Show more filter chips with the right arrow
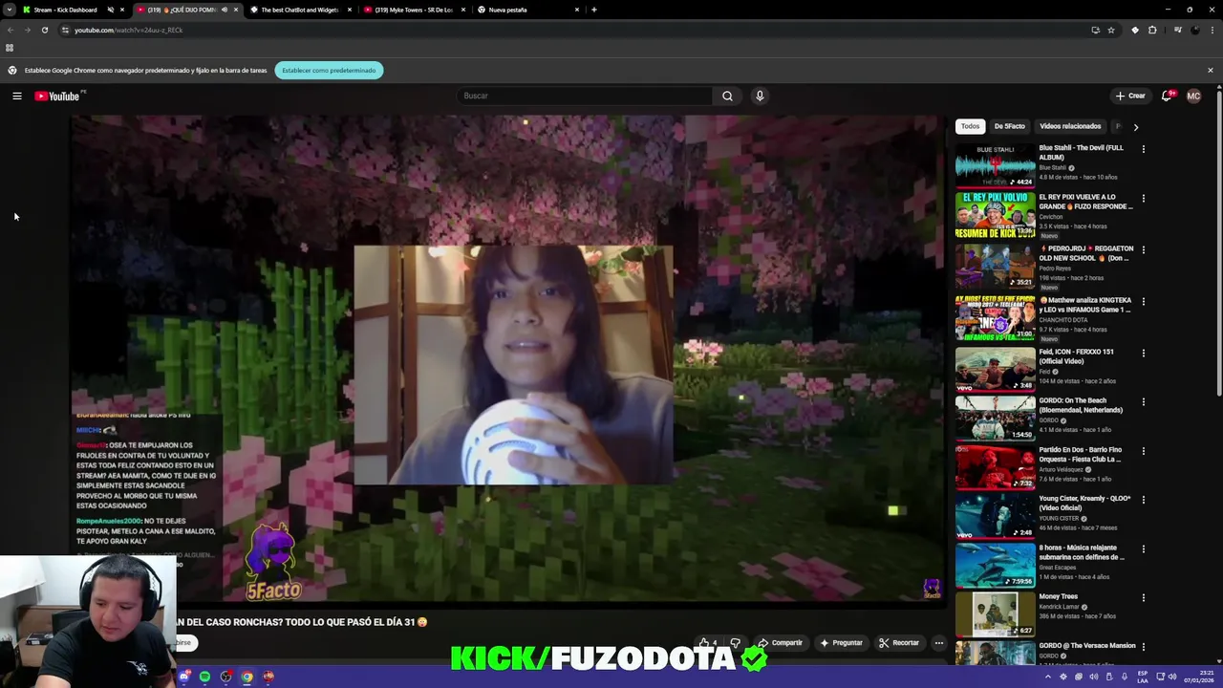 [1135, 126]
